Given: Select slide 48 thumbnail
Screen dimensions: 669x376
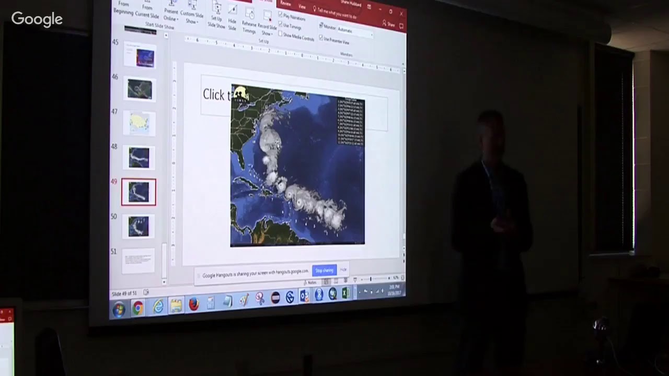Looking at the screenshot, I should tap(139, 157).
